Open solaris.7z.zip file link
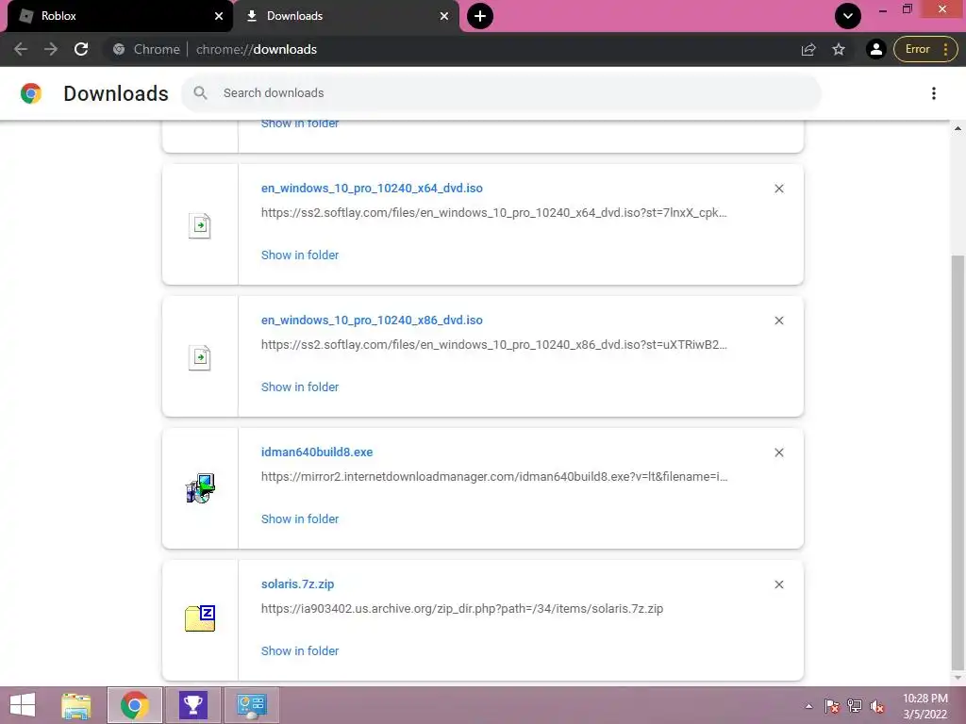 click(297, 584)
